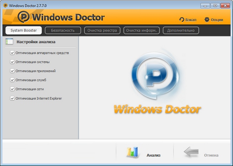Click the Отмена back arrow icon

click(x=191, y=152)
